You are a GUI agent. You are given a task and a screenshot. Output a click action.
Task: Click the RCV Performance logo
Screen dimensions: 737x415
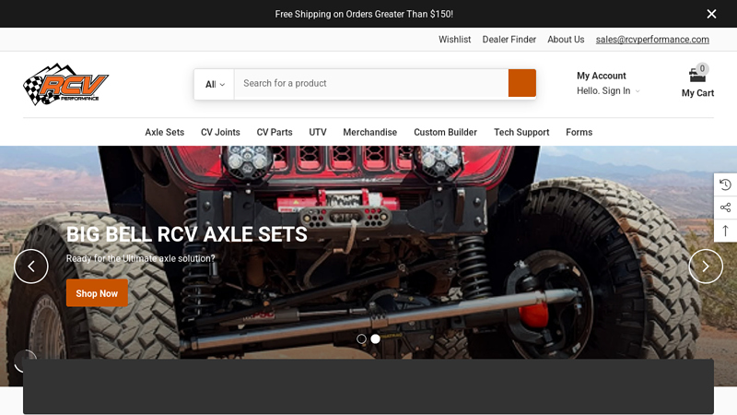(65, 84)
